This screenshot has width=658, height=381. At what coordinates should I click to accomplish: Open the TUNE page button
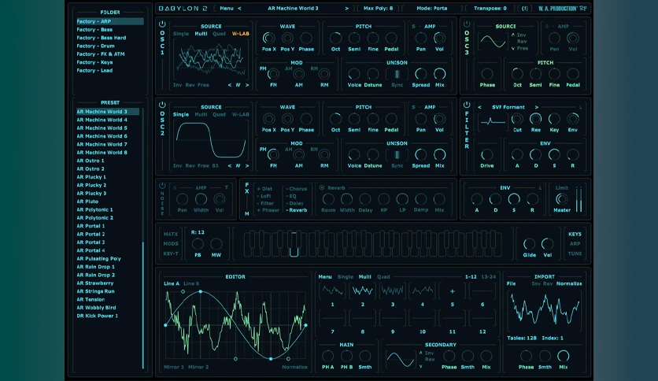point(575,253)
